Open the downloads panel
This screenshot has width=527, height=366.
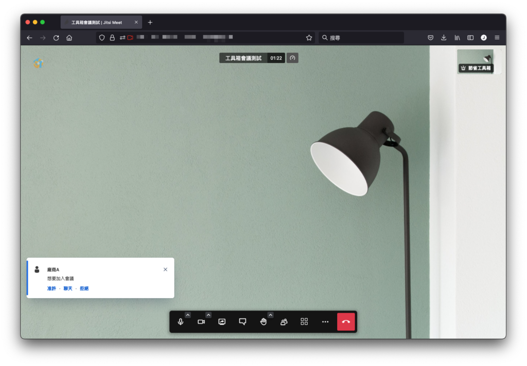(x=444, y=38)
